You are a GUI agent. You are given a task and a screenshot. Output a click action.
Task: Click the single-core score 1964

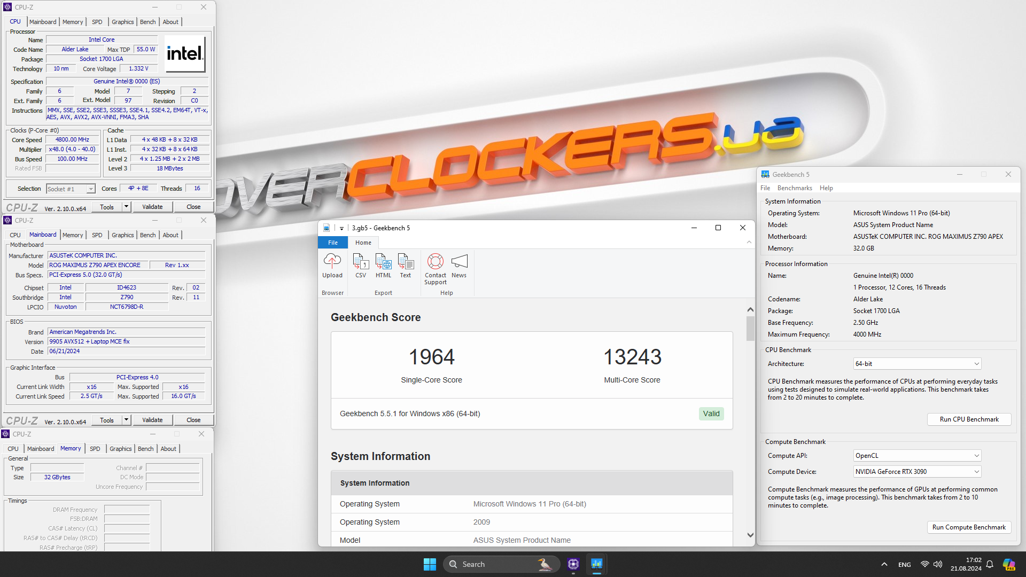432,357
